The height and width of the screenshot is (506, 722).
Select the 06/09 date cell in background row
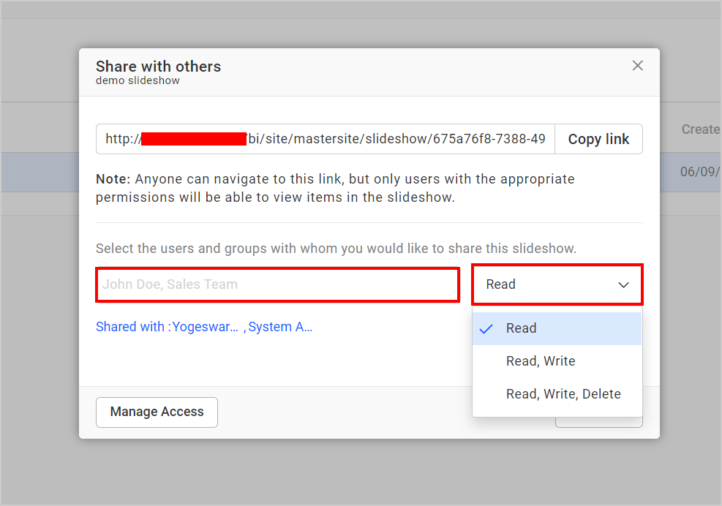coord(700,172)
